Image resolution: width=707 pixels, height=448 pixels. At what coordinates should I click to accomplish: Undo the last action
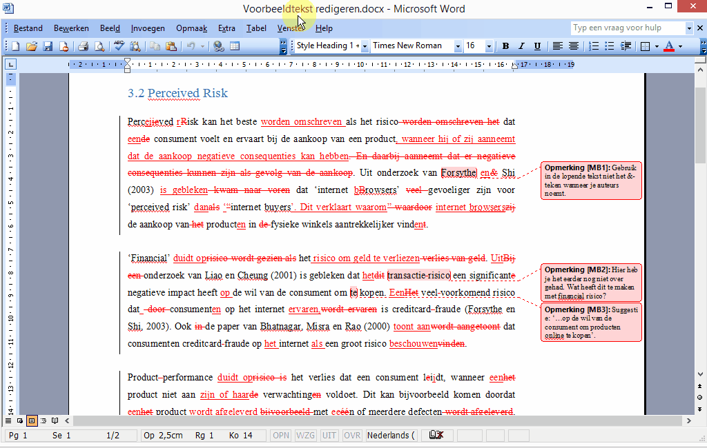[191, 46]
